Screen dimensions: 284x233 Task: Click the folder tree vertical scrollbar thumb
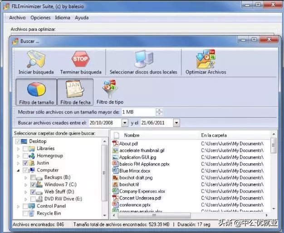point(104,173)
